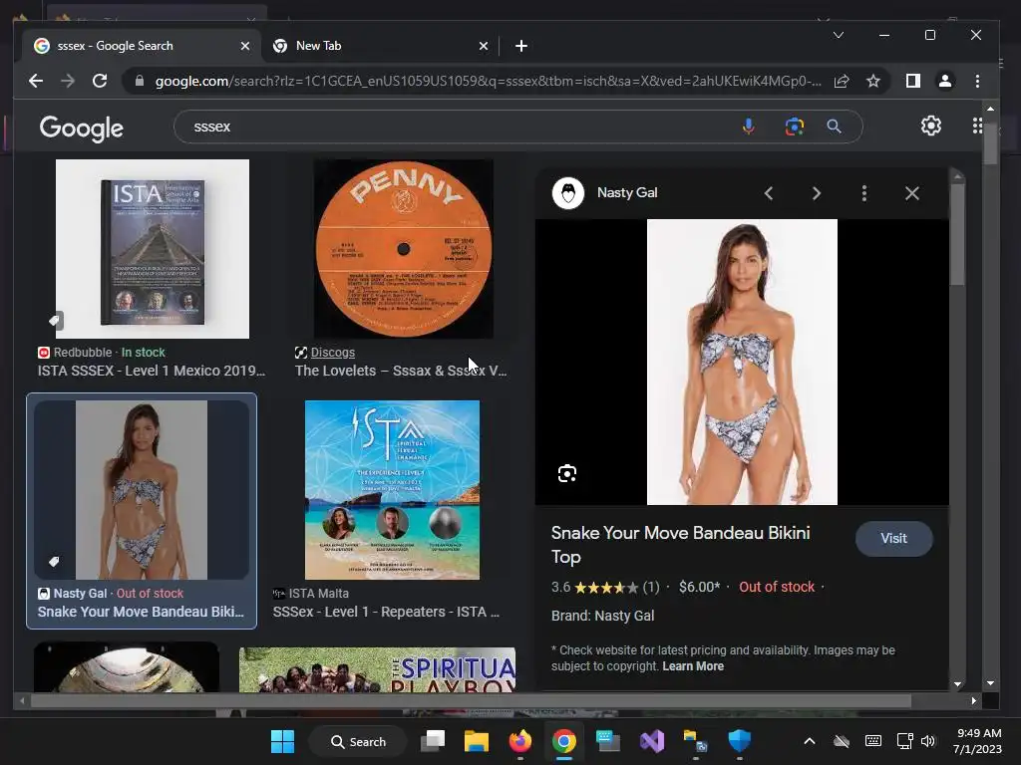Screen dimensions: 1021x765
Task: Select the ISTA Malta poster thumbnail
Action: (392, 490)
